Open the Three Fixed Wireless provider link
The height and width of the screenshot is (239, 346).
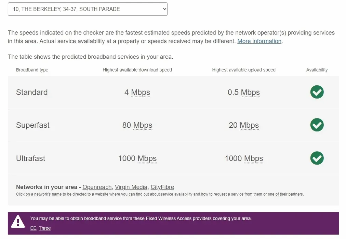coord(45,228)
